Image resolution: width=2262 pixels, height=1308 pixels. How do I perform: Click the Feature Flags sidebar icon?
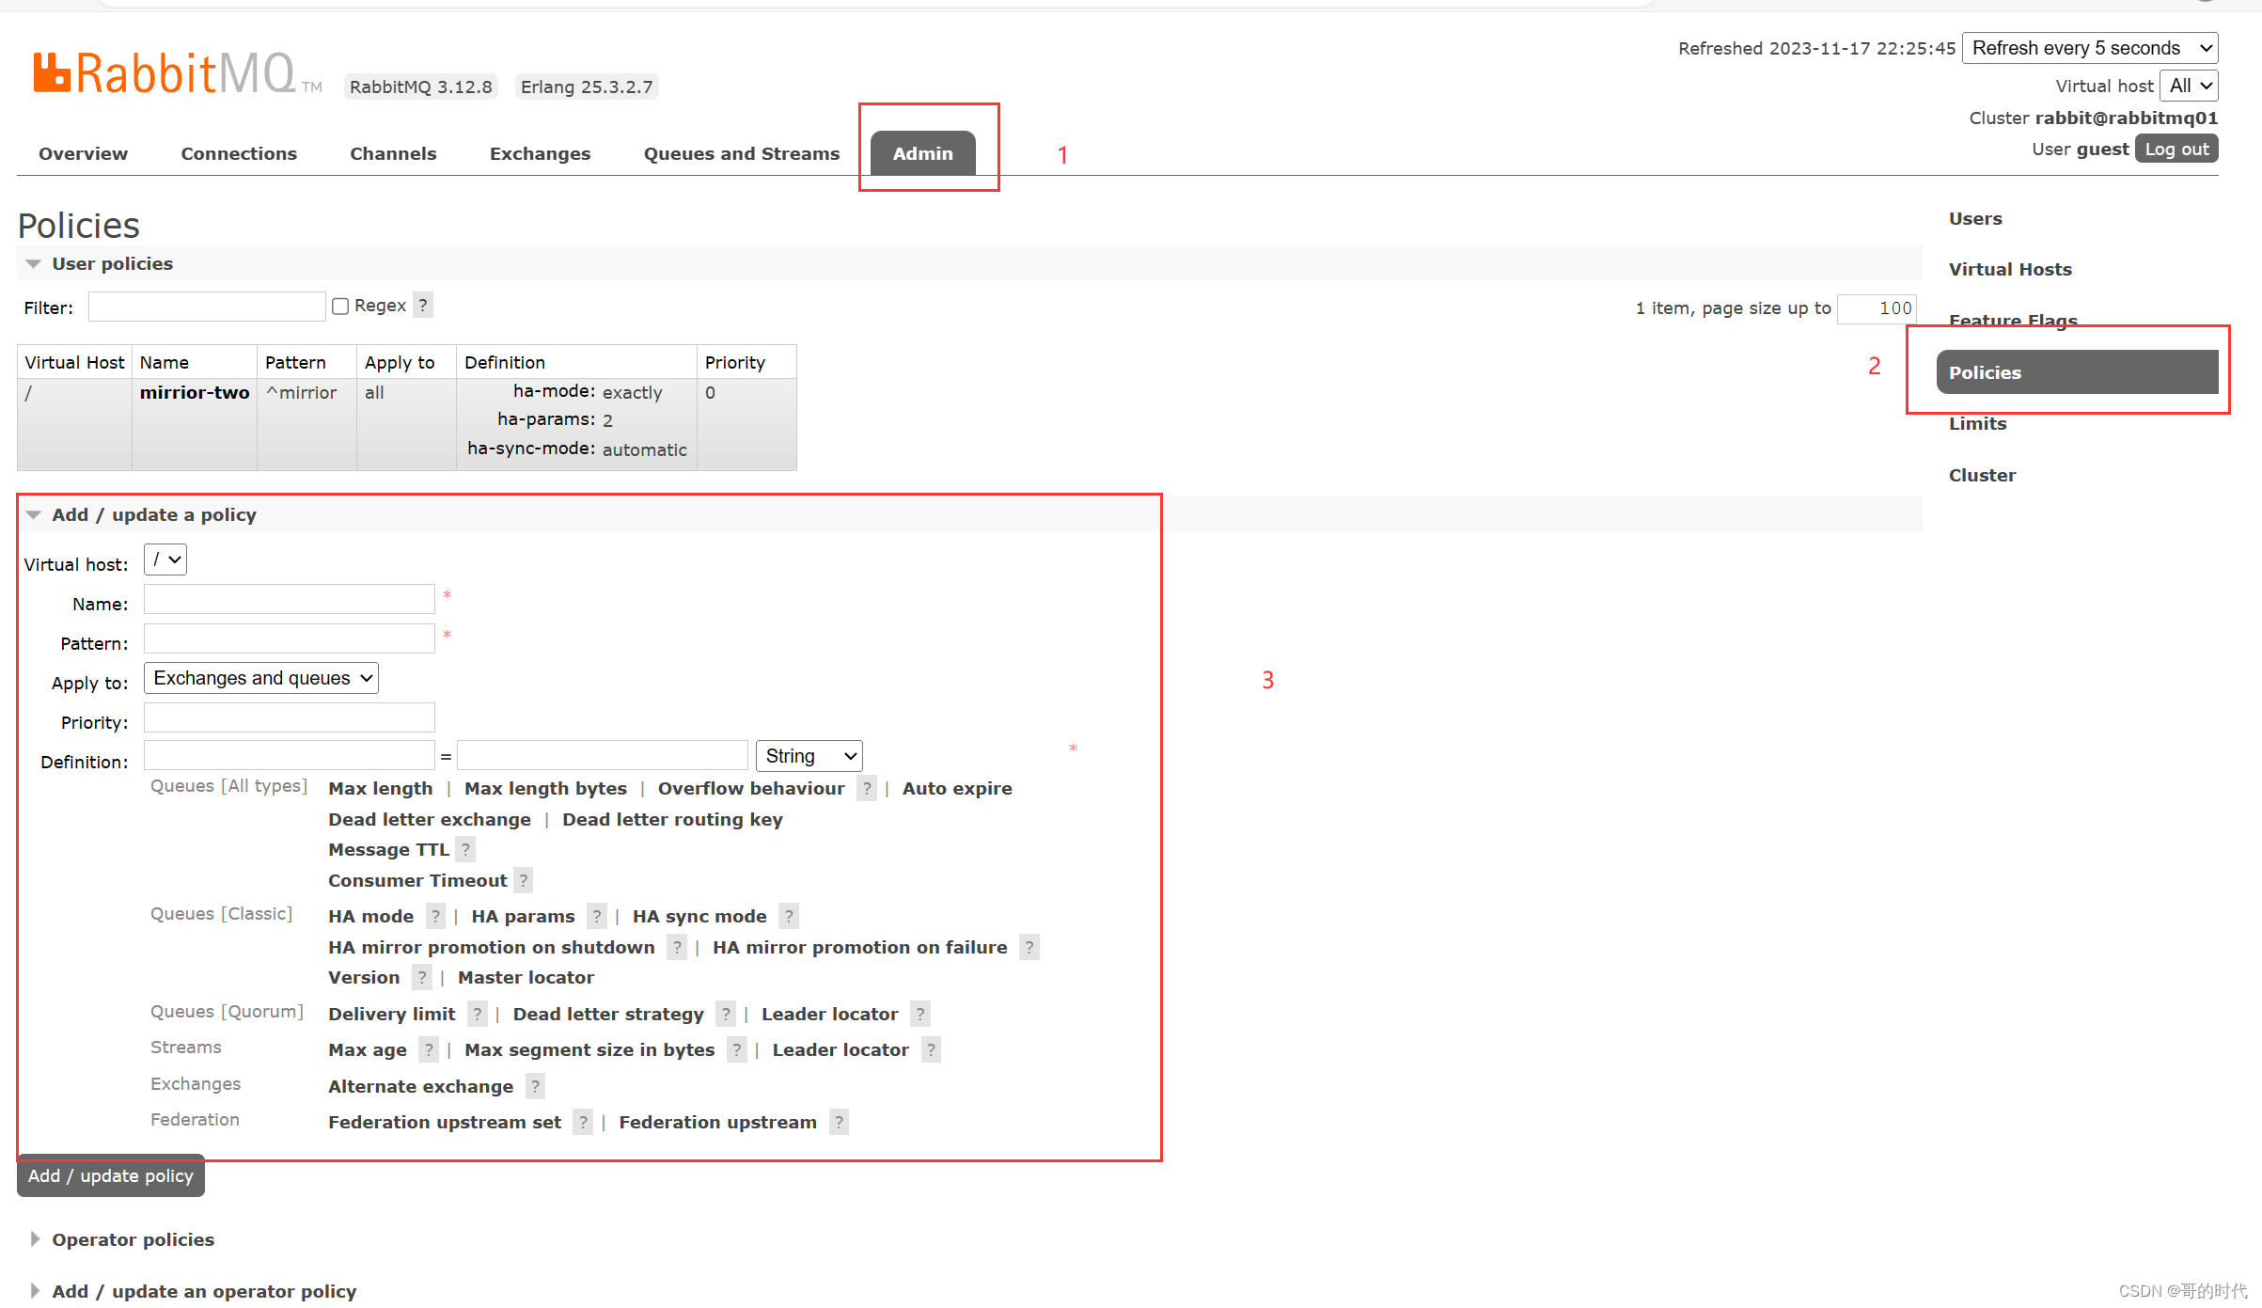[2015, 319]
